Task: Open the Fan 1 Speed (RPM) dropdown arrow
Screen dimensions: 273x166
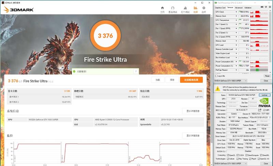Action: 236,28
